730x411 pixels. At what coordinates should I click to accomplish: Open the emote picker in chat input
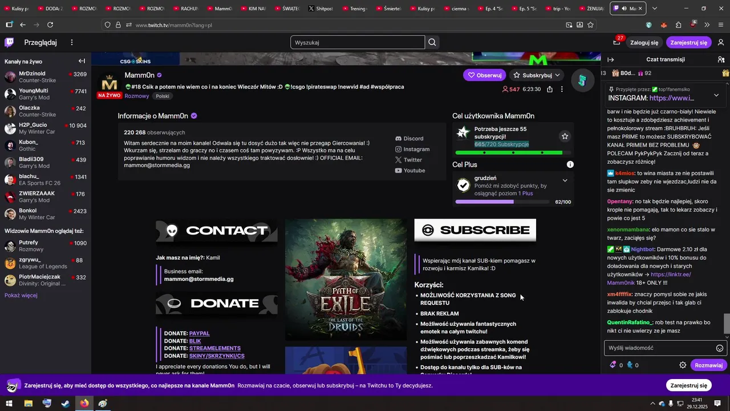[x=720, y=348]
